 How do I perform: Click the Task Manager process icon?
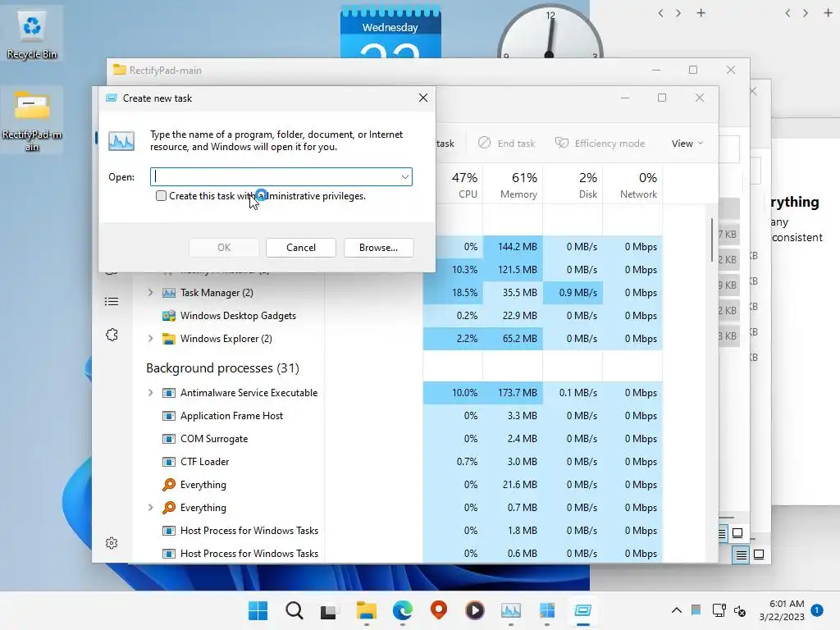tap(169, 293)
